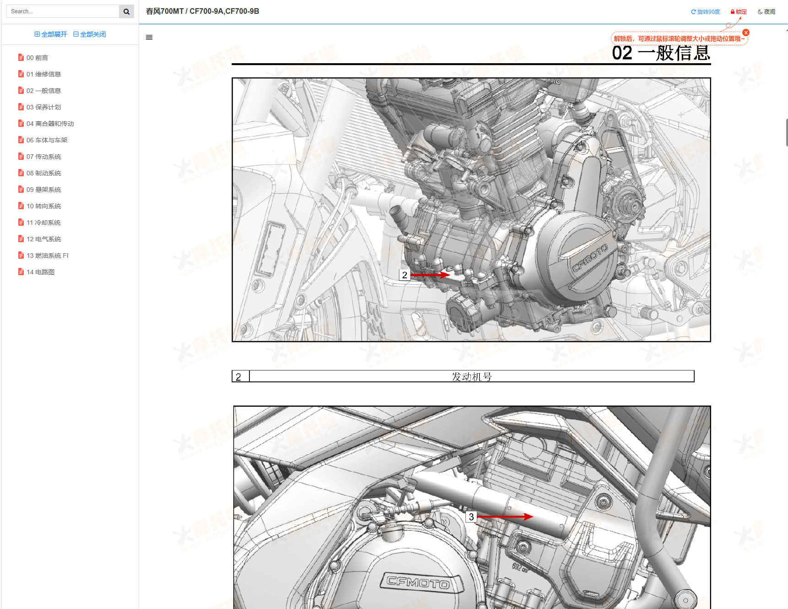Open chapter 11 冷却系统
The height and width of the screenshot is (609, 788).
pos(43,223)
